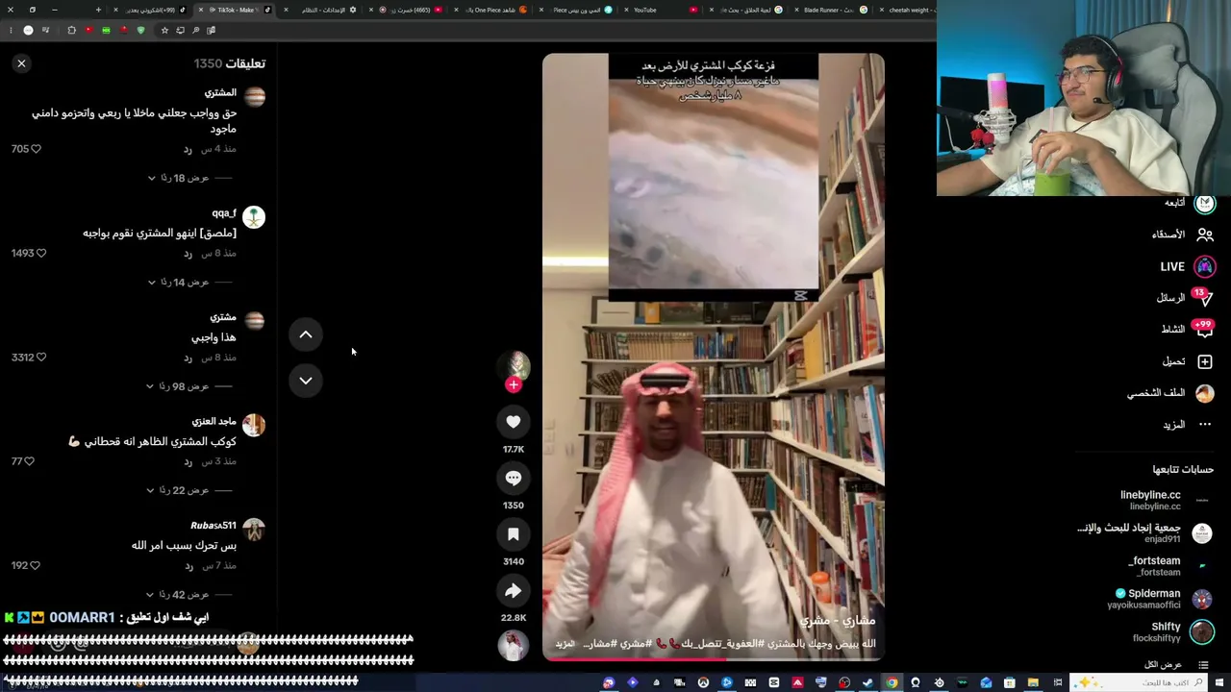Go to previous video with up chevron
Screen dimensions: 1231x692
pyautogui.click(x=306, y=334)
